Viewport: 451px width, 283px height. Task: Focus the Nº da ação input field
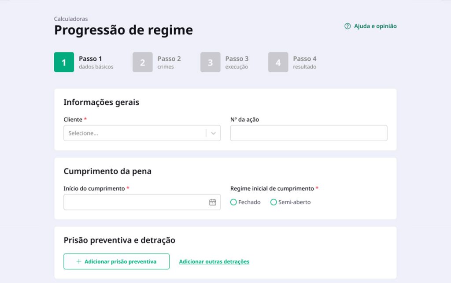pyautogui.click(x=308, y=133)
